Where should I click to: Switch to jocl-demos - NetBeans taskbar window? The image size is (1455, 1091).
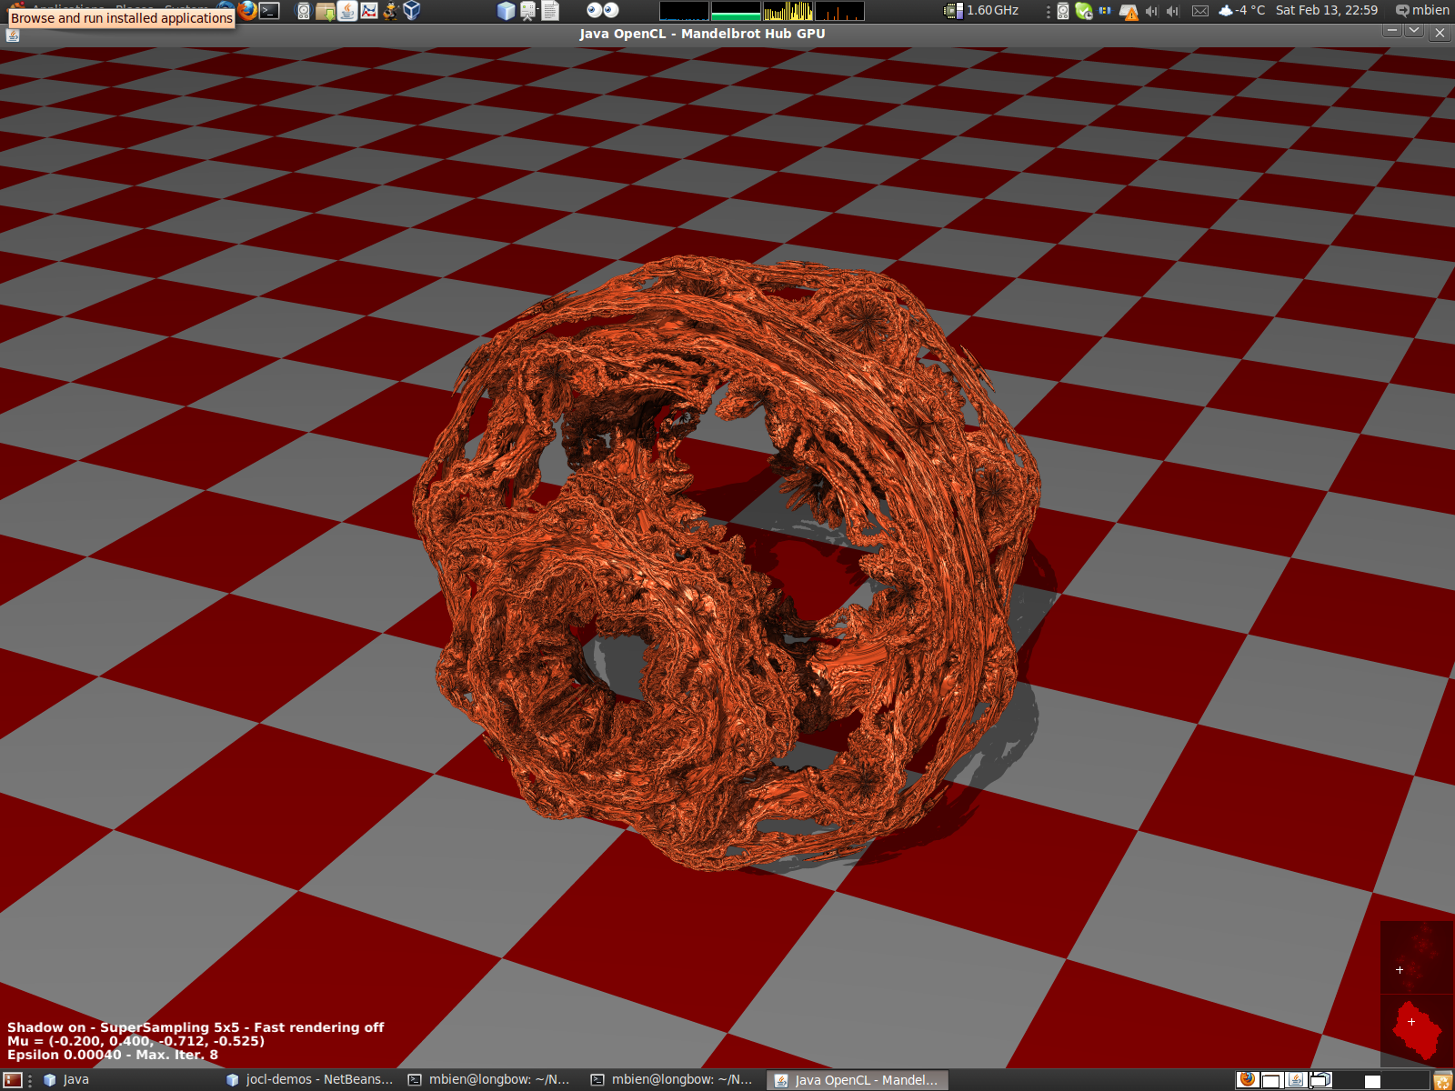pyautogui.click(x=309, y=1080)
